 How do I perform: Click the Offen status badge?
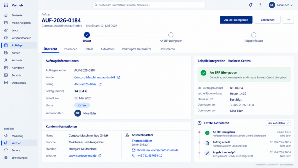click(x=82, y=105)
